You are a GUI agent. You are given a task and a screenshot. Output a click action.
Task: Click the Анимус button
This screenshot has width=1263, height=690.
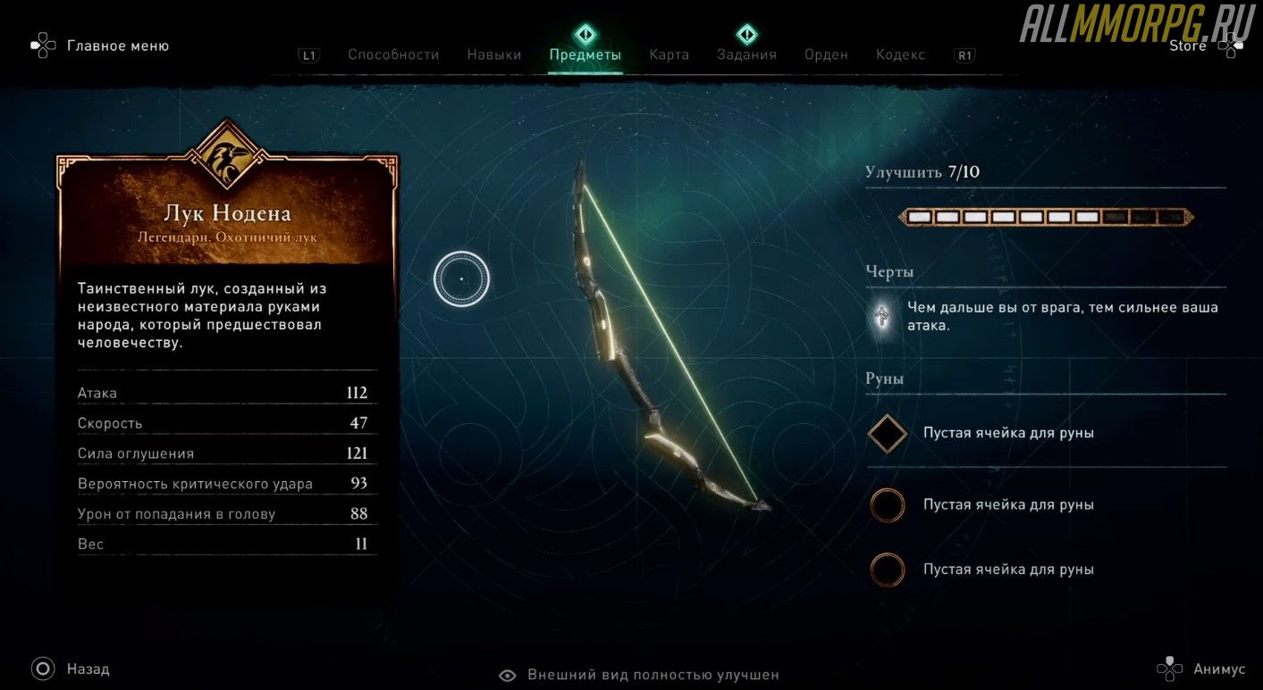point(1201,669)
